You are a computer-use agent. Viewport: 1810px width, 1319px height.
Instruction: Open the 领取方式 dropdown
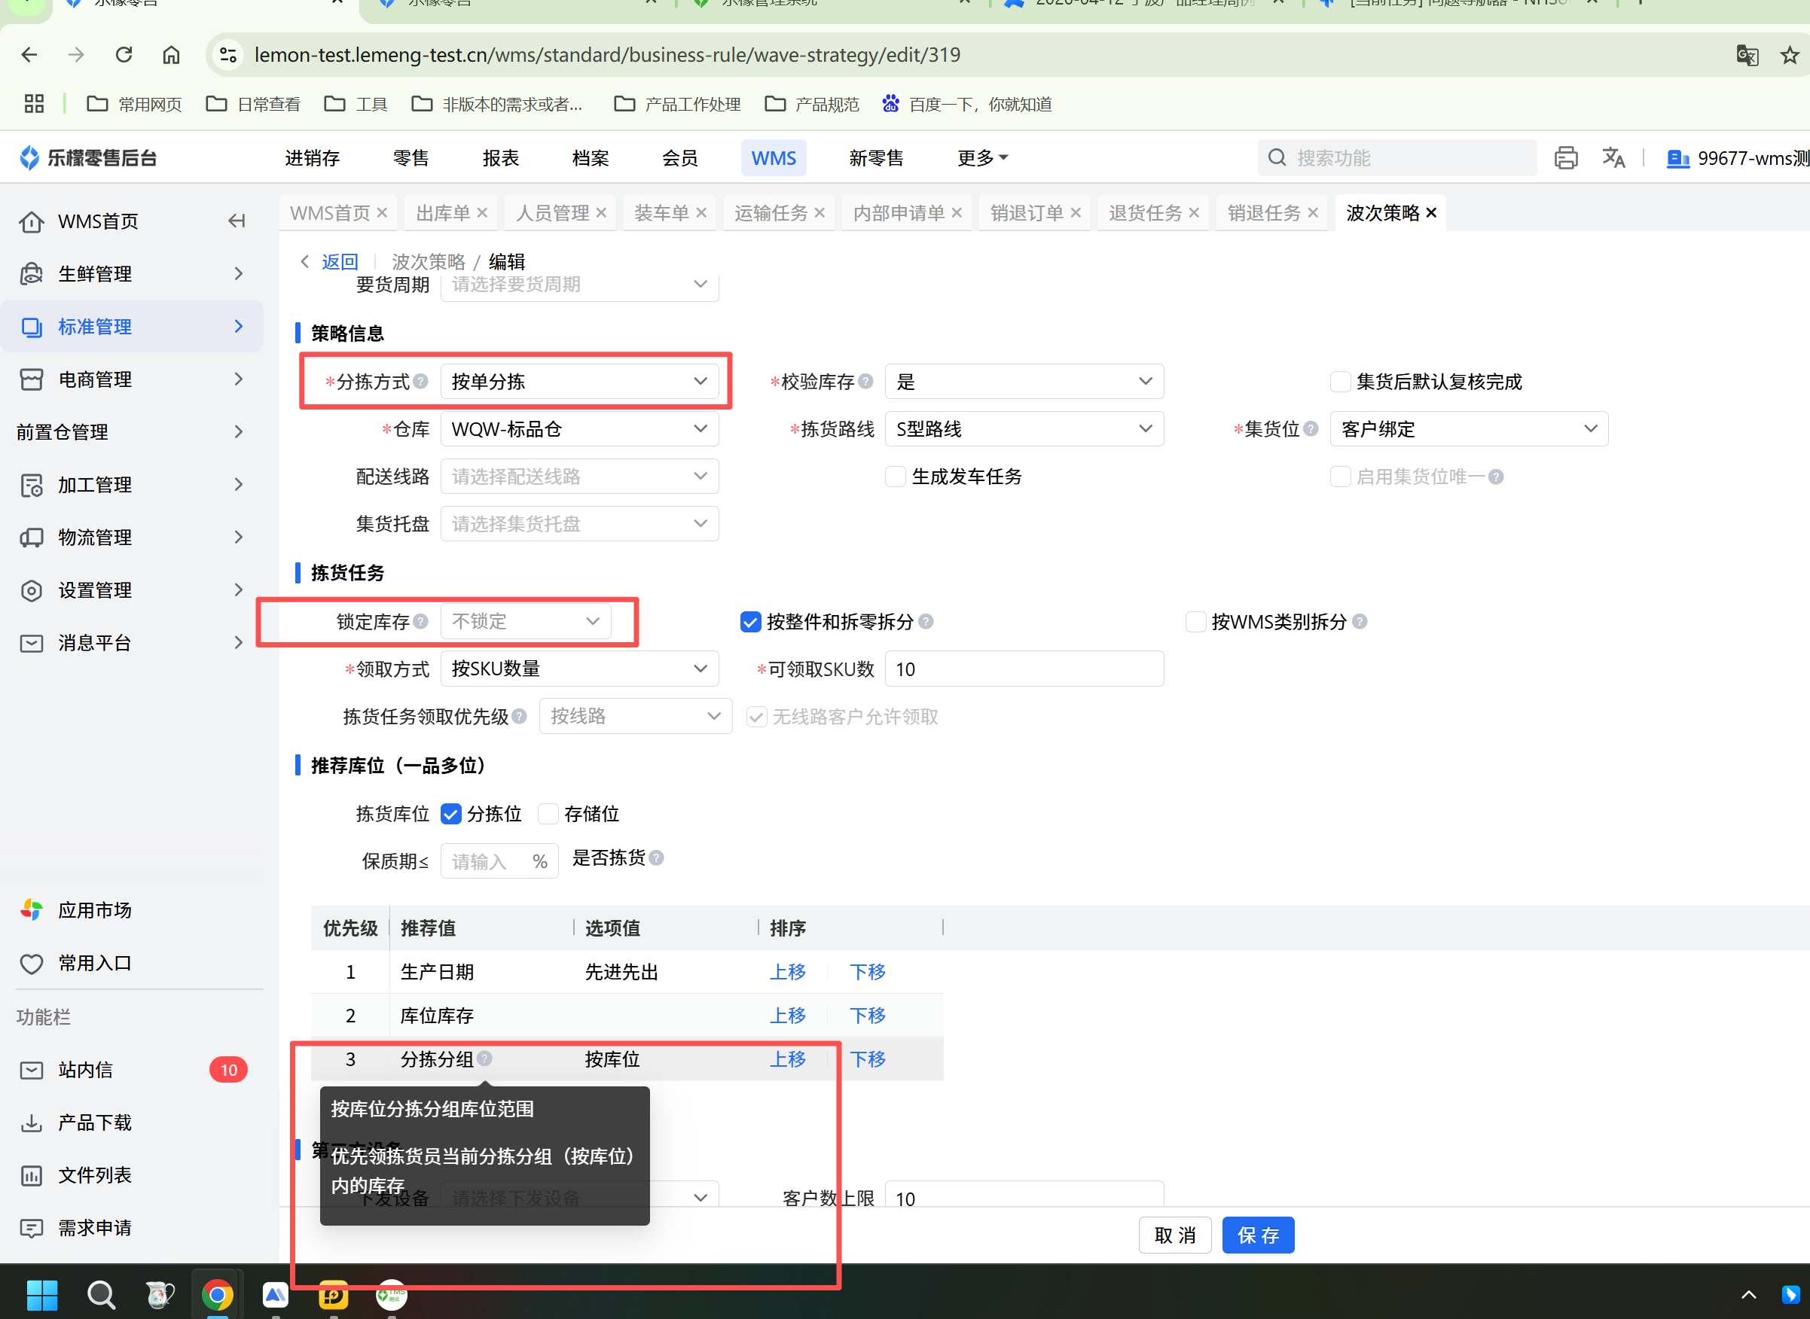pyautogui.click(x=579, y=669)
